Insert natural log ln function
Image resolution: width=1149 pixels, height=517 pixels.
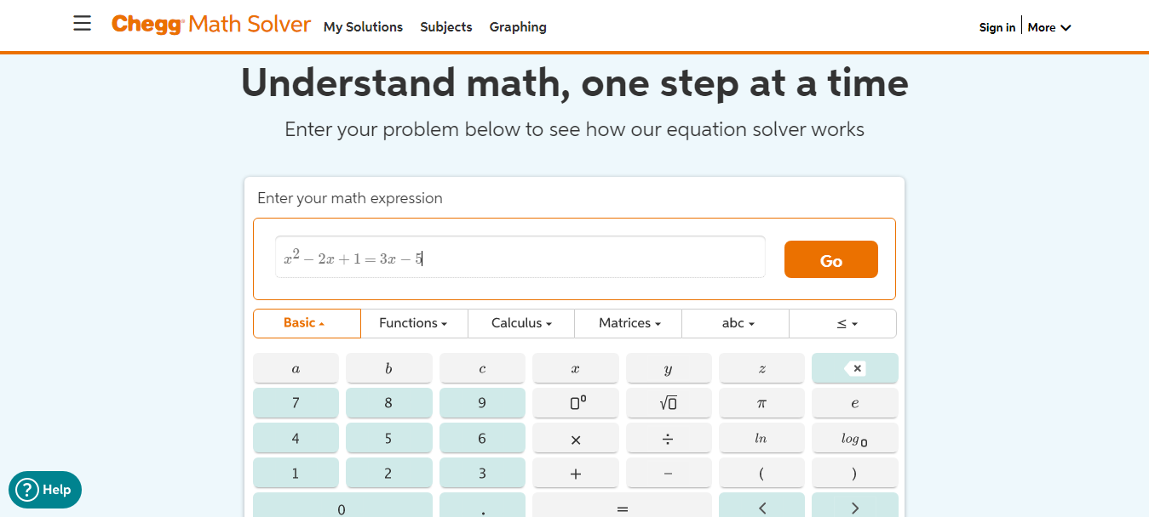point(761,439)
